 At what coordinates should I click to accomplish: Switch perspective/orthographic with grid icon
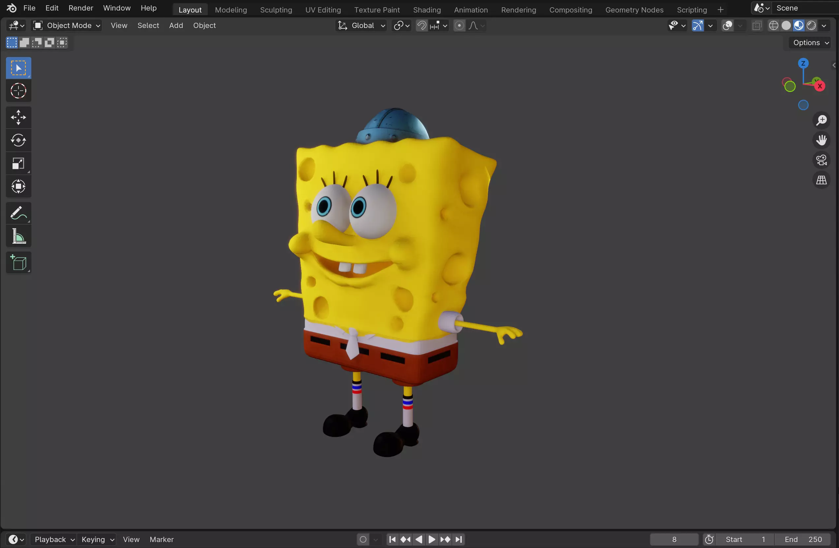click(x=822, y=180)
